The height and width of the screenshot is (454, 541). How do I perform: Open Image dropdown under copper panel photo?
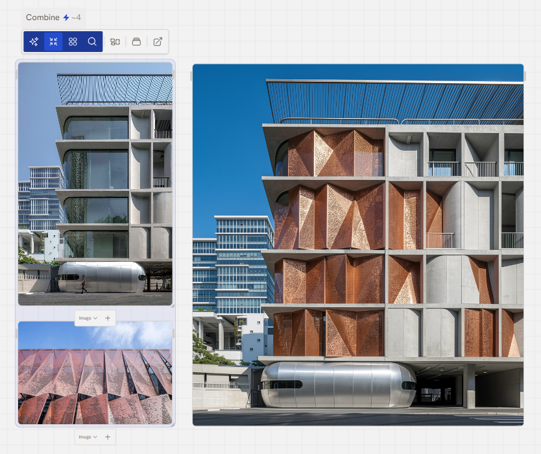(88, 437)
